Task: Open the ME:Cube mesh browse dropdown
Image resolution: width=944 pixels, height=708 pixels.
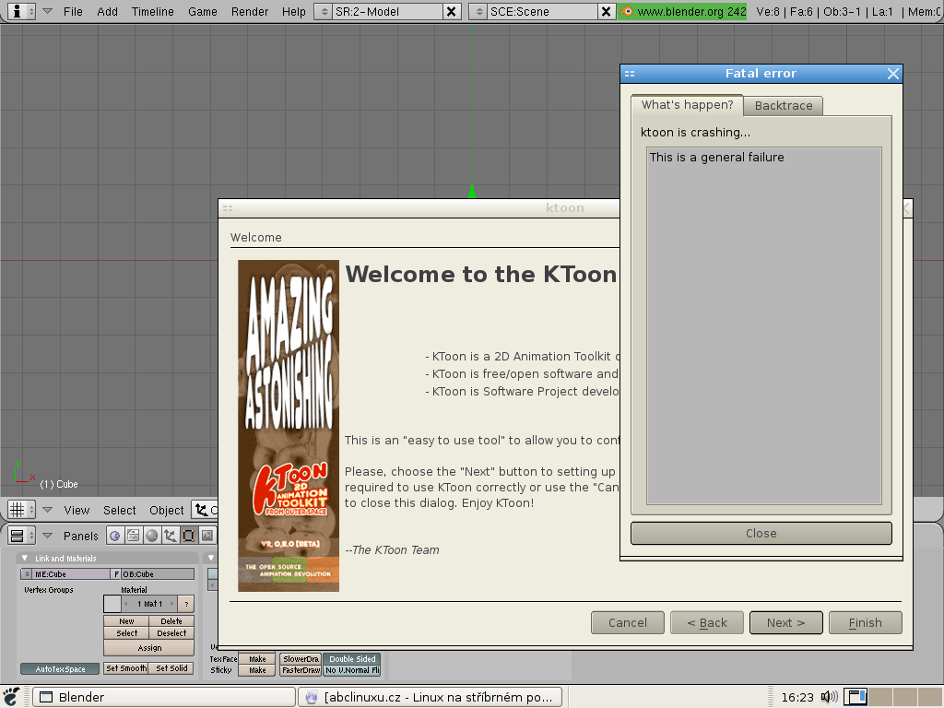Action: [x=27, y=574]
